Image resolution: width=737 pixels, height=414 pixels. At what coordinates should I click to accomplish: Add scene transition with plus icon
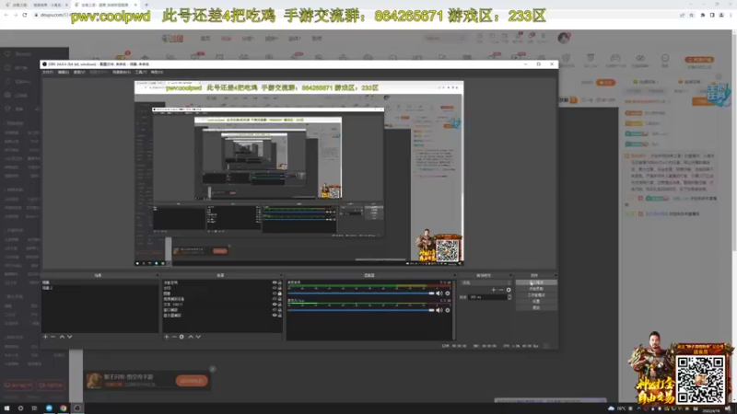click(x=493, y=290)
